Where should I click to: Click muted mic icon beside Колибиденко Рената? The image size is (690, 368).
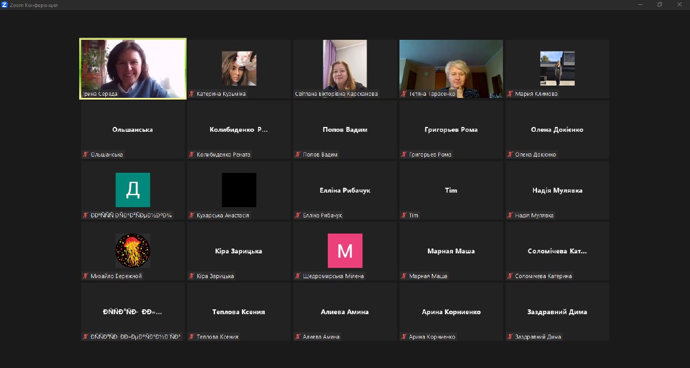[x=191, y=154]
